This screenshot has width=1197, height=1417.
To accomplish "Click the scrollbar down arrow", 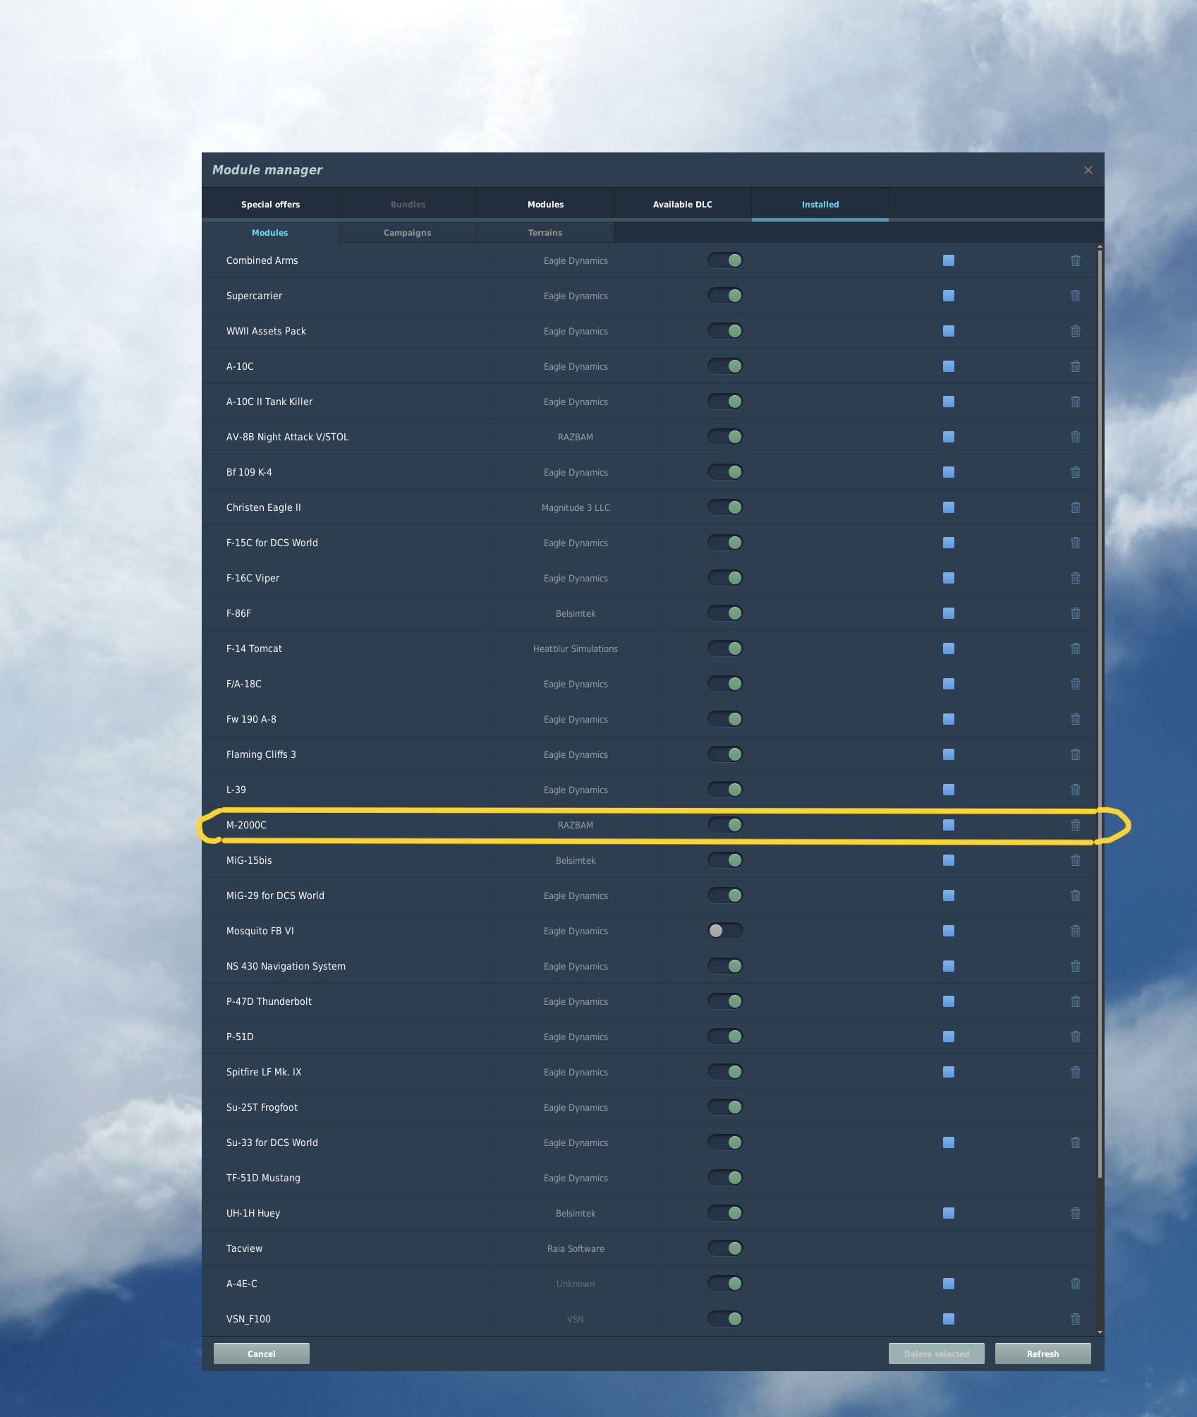I will click(x=1100, y=1332).
